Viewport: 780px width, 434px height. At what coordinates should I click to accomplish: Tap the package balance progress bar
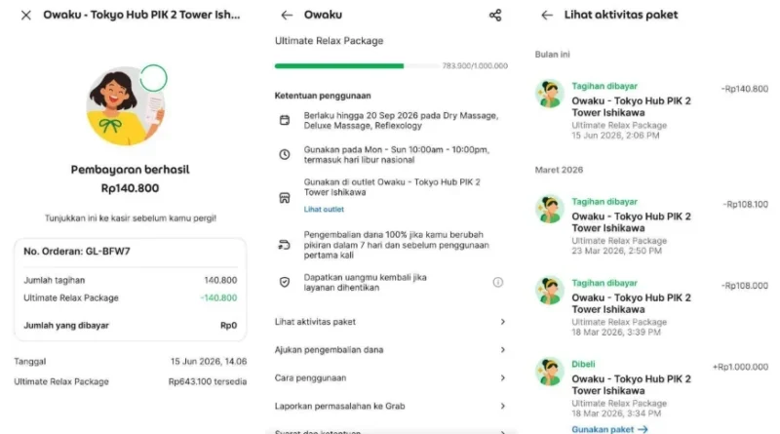pos(357,65)
